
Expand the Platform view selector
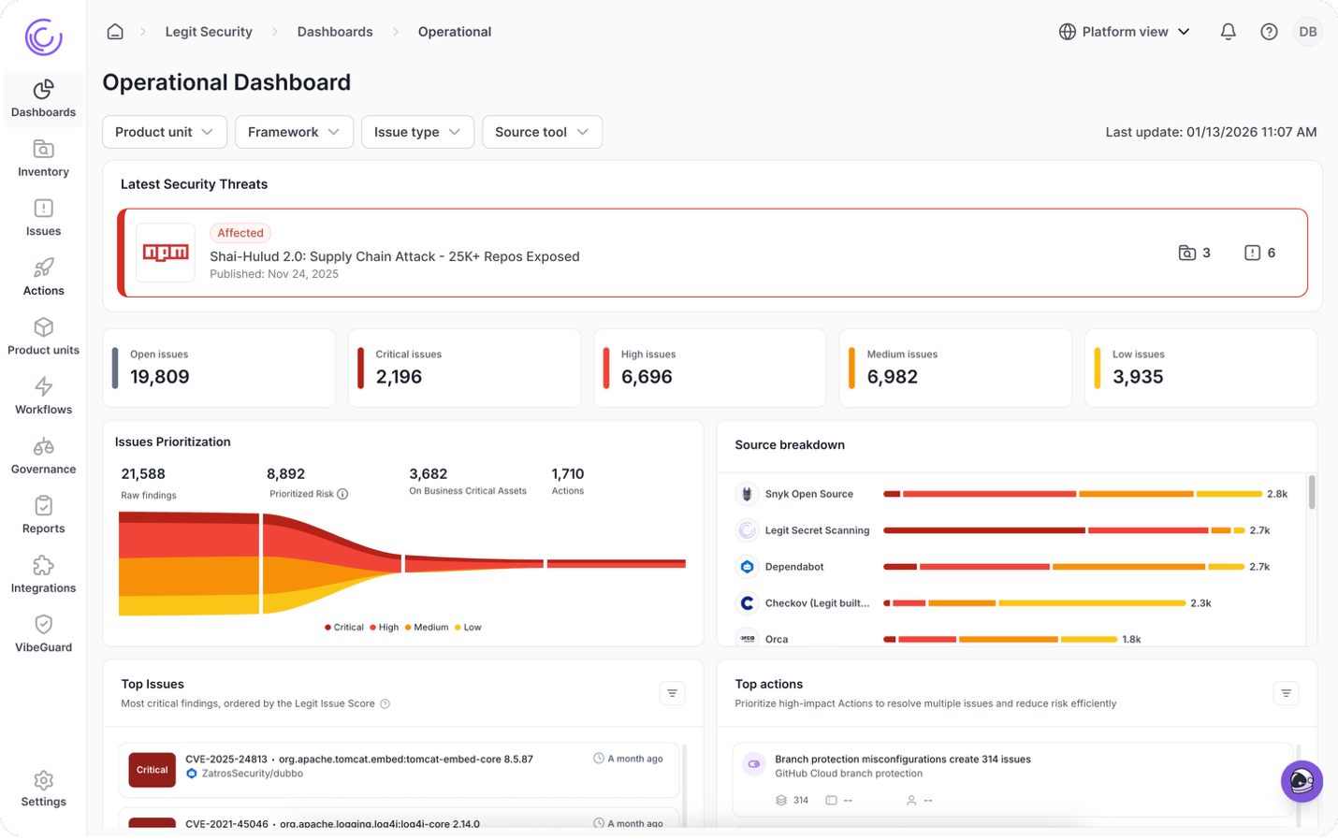coord(1124,32)
